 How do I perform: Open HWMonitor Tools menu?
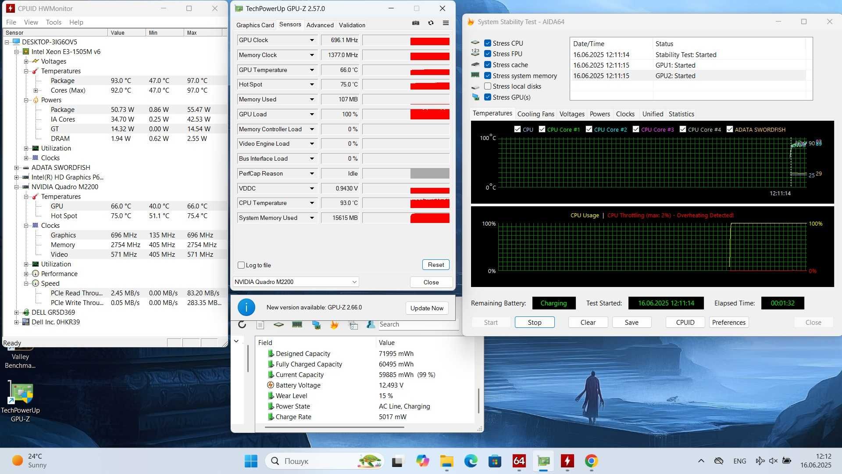pyautogui.click(x=54, y=22)
